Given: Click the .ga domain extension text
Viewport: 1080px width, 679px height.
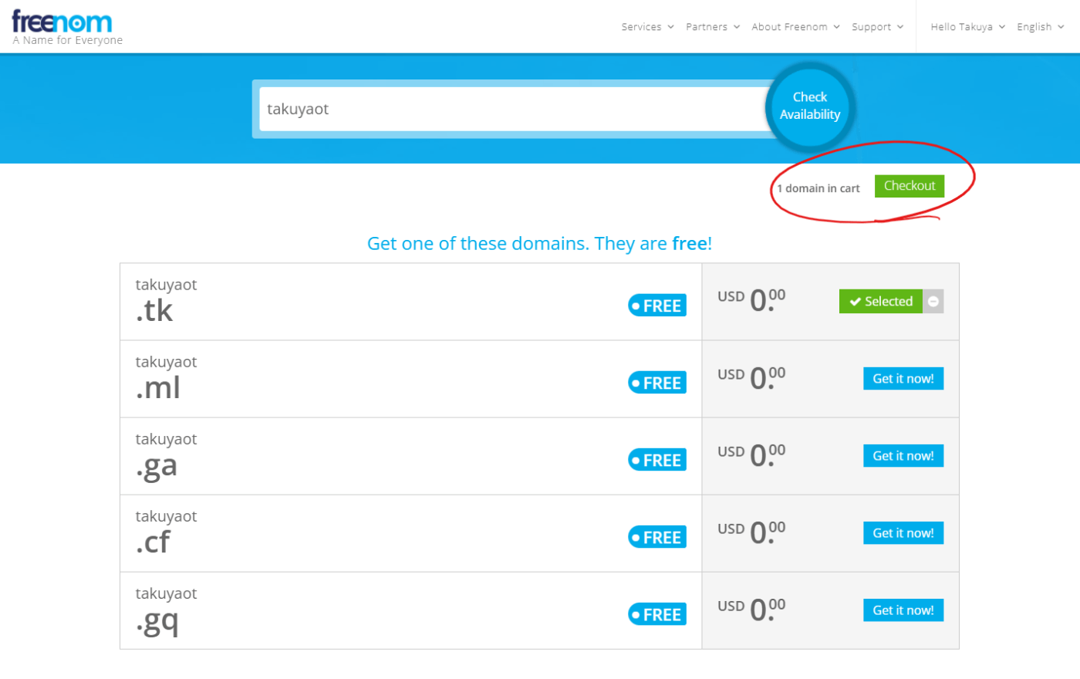Looking at the screenshot, I should coord(157,466).
